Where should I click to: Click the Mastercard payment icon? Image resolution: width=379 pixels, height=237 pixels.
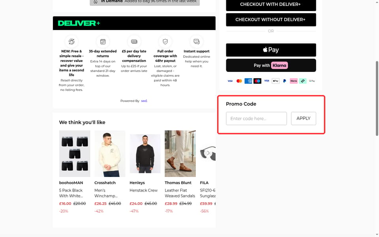point(239,81)
